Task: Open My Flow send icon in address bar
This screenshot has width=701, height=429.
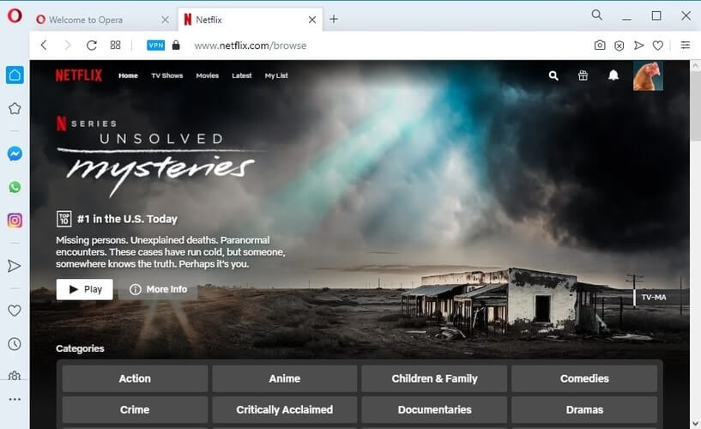Action: pos(639,45)
